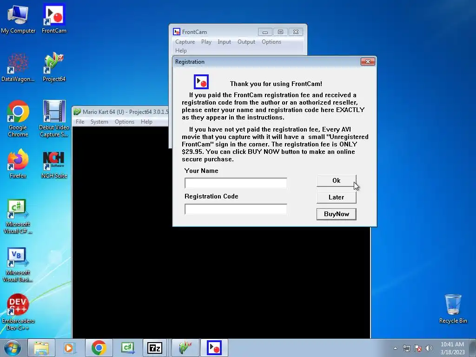Screen dimensions: 476x357
Task: Select the Firefox desktop icon
Action: (x=18, y=164)
